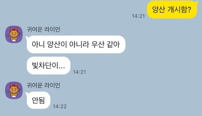
Task: Open the 귀여운 라이언 avatar beside 안됨 message
Action: point(14,90)
